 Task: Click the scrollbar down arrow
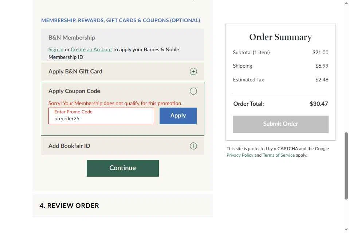(x=346, y=230)
